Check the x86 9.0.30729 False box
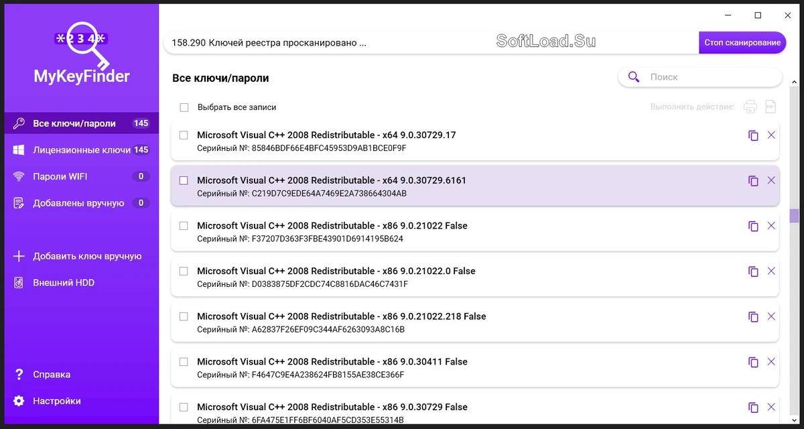The width and height of the screenshot is (804, 429). [184, 407]
